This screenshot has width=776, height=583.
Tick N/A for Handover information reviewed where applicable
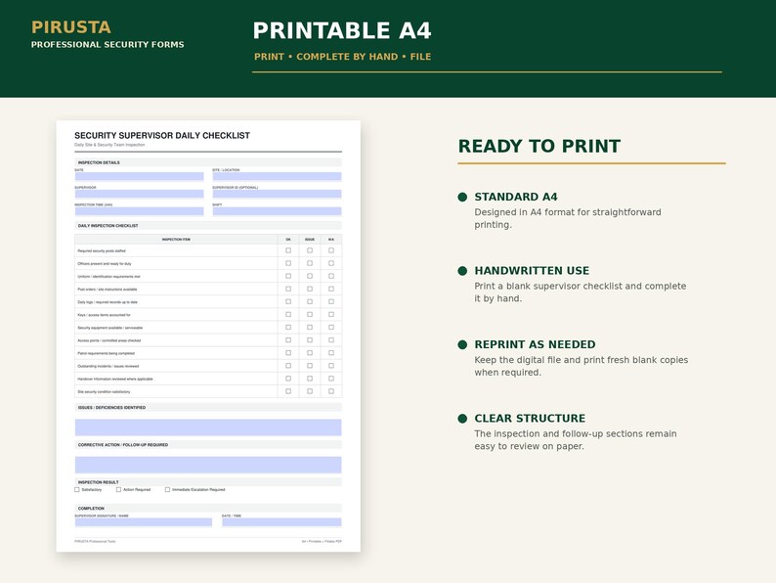331,379
